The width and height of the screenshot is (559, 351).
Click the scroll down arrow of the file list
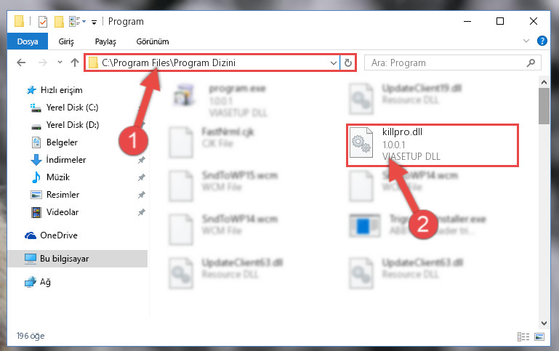tap(544, 323)
